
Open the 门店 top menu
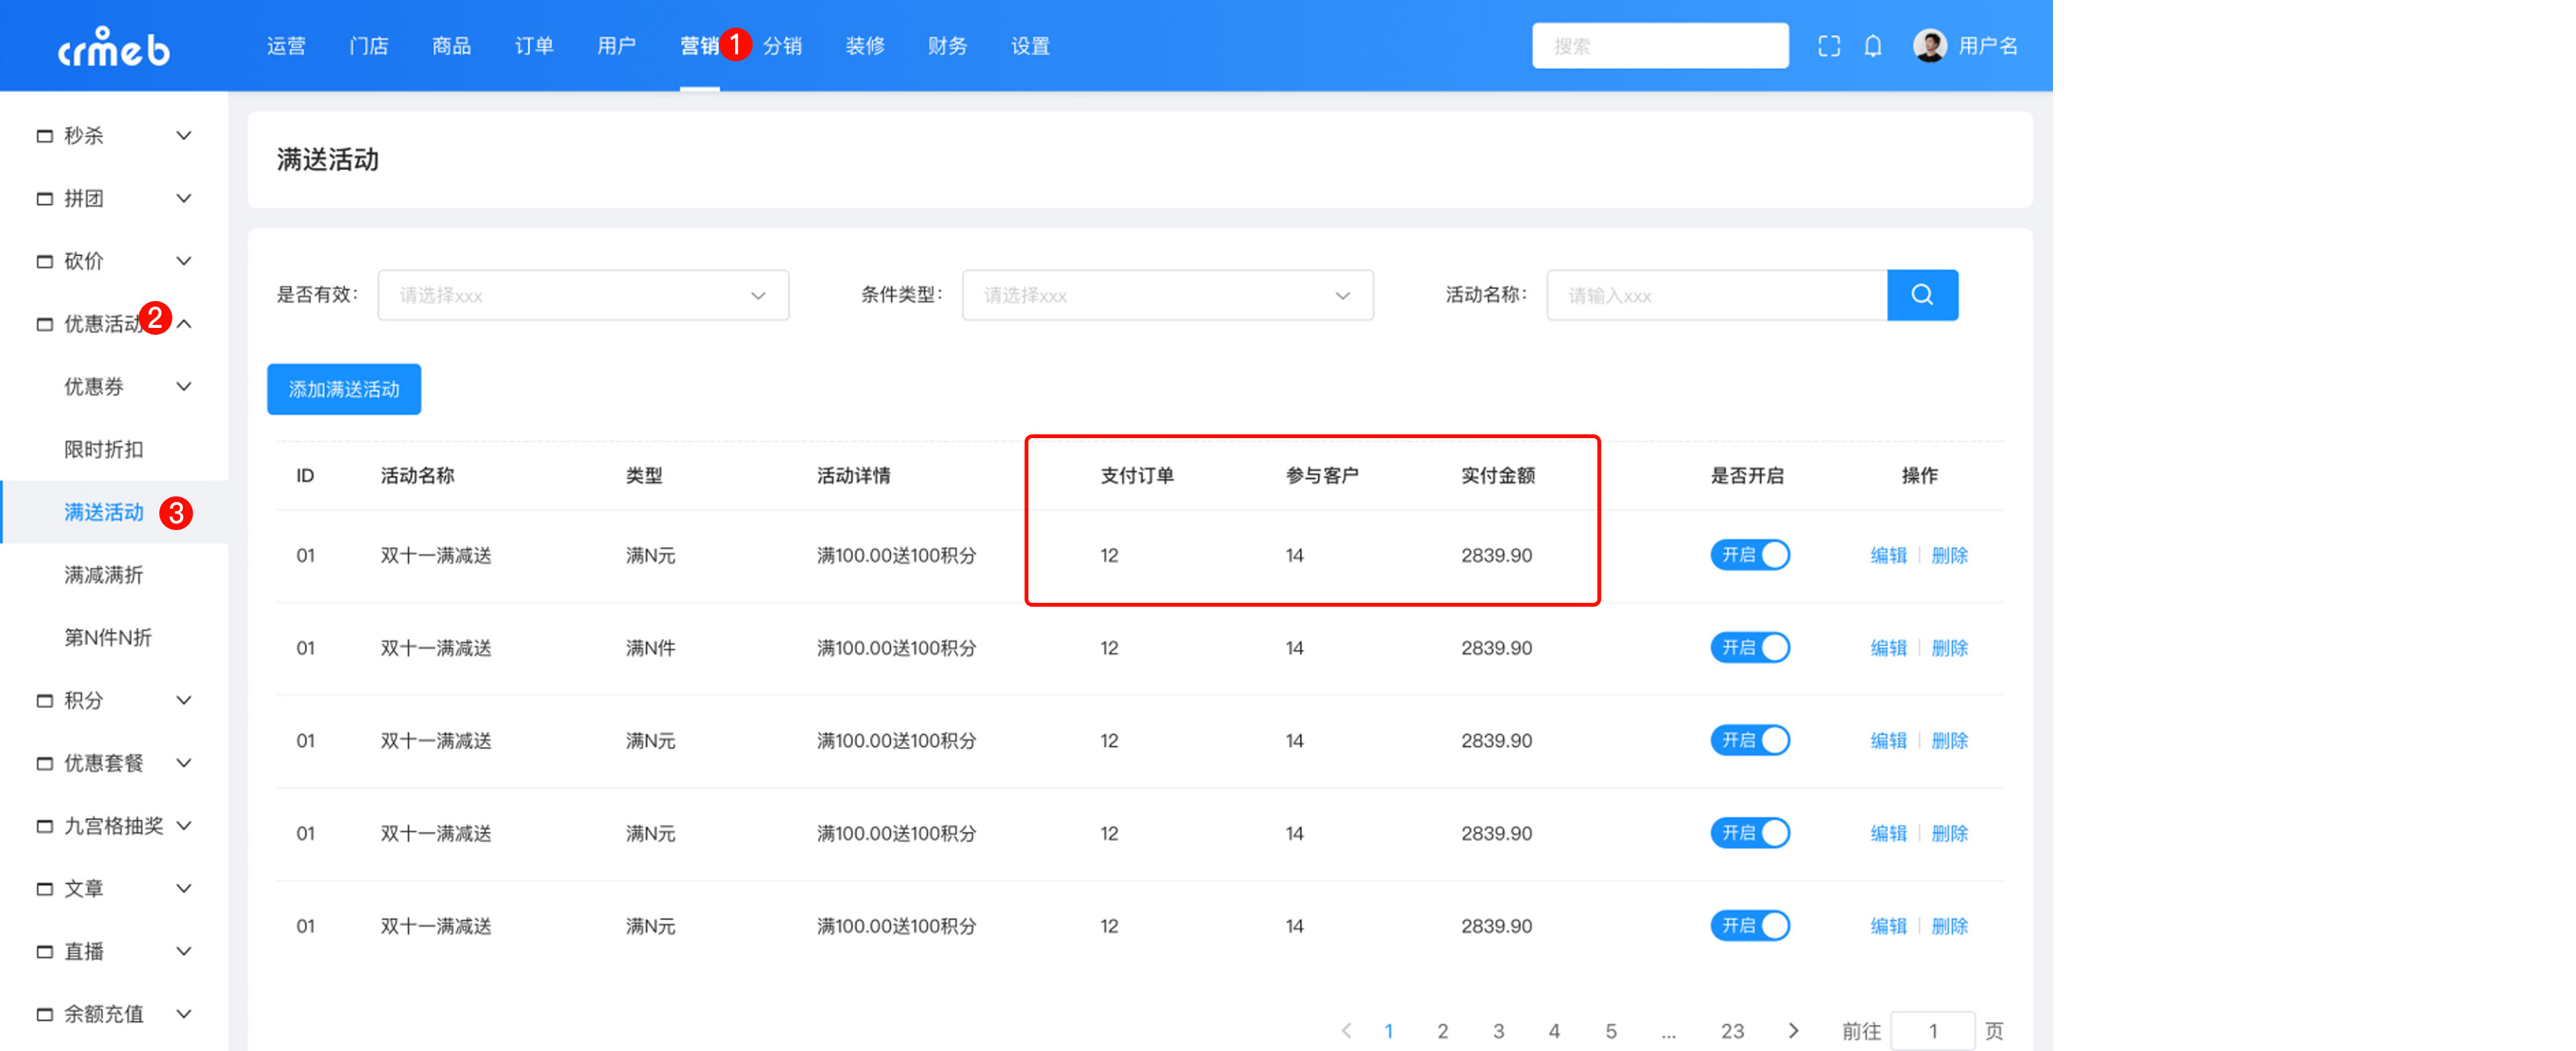click(369, 46)
